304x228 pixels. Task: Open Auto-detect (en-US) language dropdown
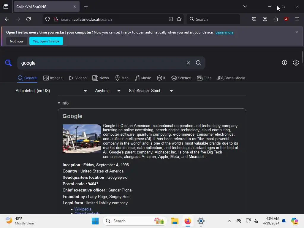pos(51,91)
